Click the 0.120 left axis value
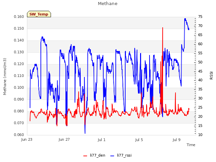This screenshot has width=216, height=162. pos(19,64)
